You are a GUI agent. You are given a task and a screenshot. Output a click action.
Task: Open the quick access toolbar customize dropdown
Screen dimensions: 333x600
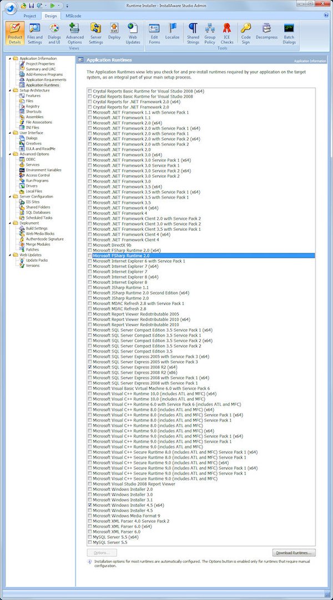[x=67, y=6]
